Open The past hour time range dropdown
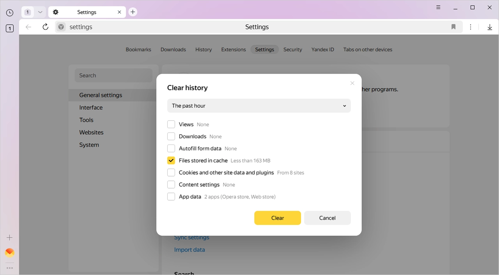 tap(258, 106)
